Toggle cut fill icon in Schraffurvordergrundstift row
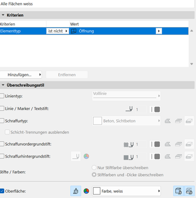196x198 pixels. [168, 145]
